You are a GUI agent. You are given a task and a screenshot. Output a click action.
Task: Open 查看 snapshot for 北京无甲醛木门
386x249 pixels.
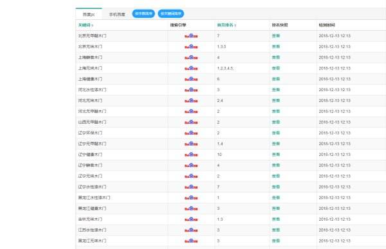pyautogui.click(x=276, y=36)
